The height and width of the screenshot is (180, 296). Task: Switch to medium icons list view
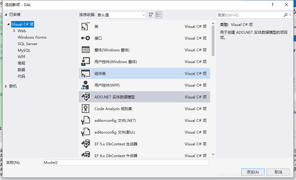pos(159,15)
